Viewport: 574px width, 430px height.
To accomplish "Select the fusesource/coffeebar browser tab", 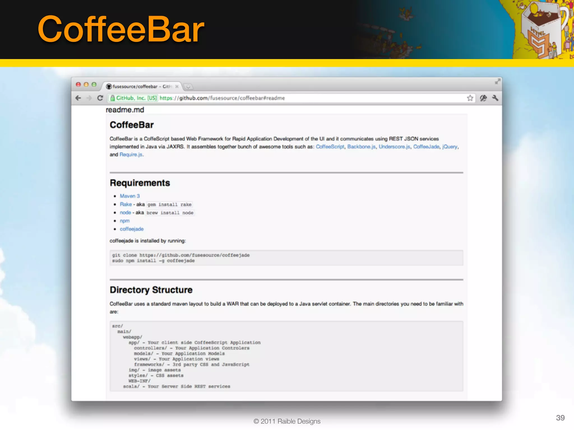I will 142,87.
